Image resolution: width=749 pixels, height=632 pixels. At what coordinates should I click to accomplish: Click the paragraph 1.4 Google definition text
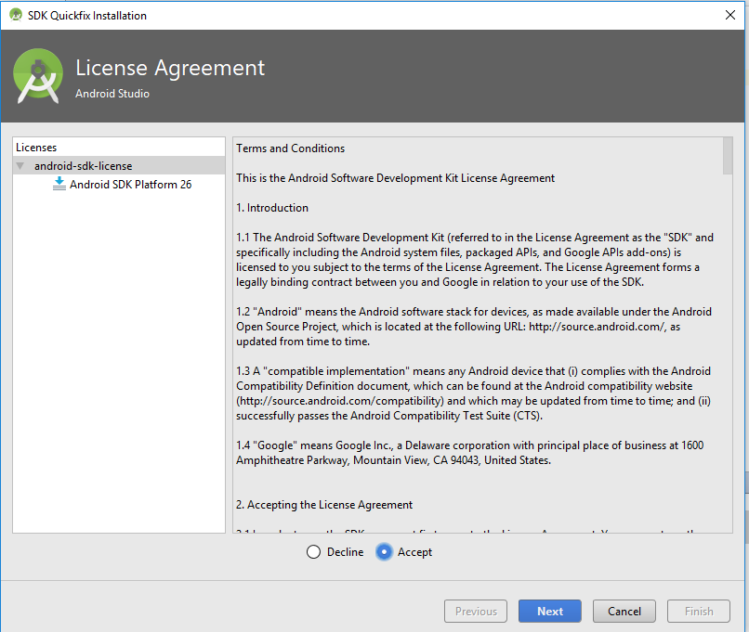point(470,453)
